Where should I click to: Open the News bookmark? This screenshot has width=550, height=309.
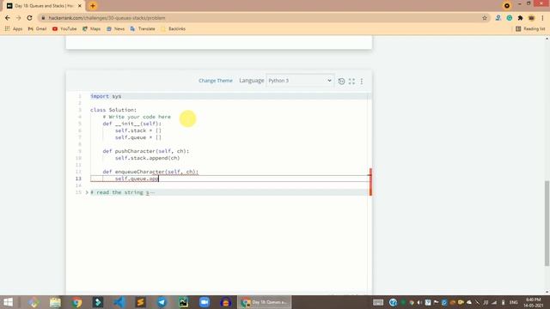pyautogui.click(x=115, y=28)
